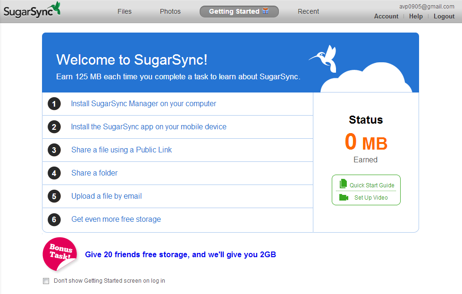Screen dimensions: 462x294
Task: Open Share a file using a Public Link
Action: click(121, 150)
